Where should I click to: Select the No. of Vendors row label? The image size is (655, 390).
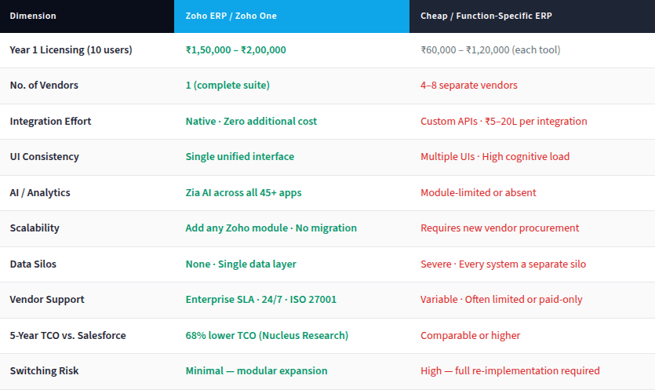point(44,85)
